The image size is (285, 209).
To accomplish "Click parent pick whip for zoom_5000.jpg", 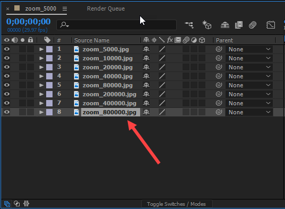I will [219, 49].
